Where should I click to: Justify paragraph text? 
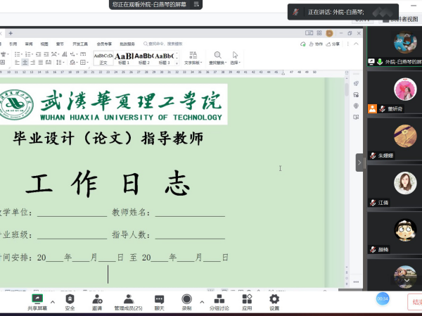(41, 63)
